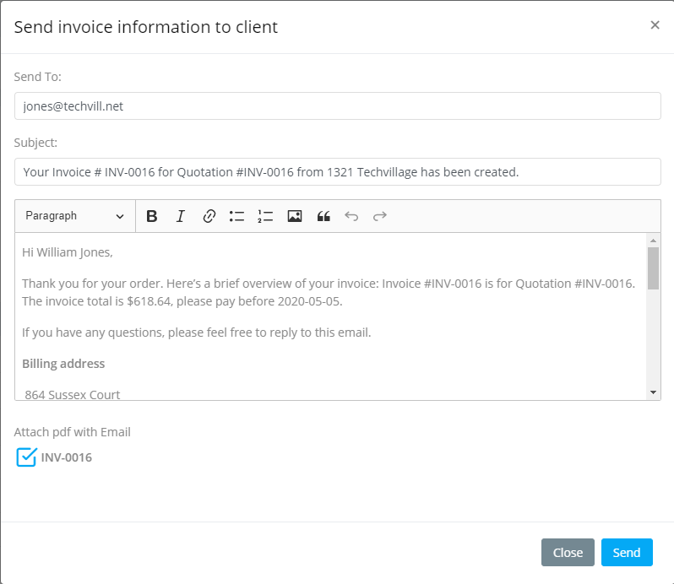
Task: Insert an image into email body
Action: 294,216
